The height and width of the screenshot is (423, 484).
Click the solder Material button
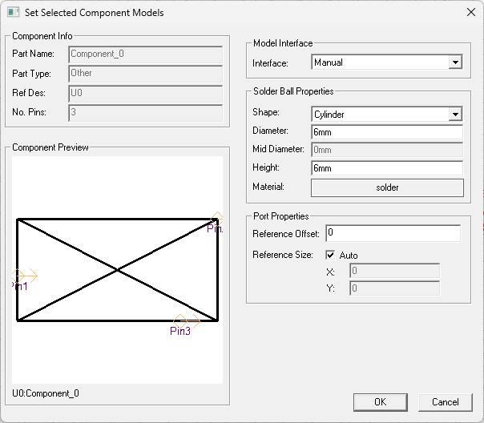[387, 187]
